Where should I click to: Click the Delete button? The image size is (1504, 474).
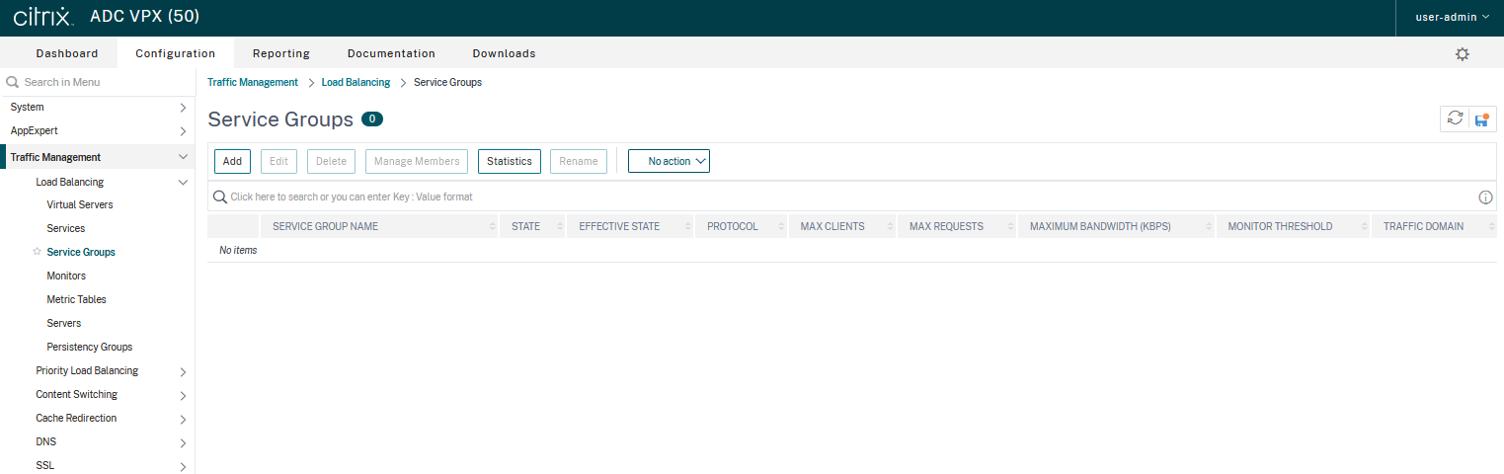click(331, 161)
